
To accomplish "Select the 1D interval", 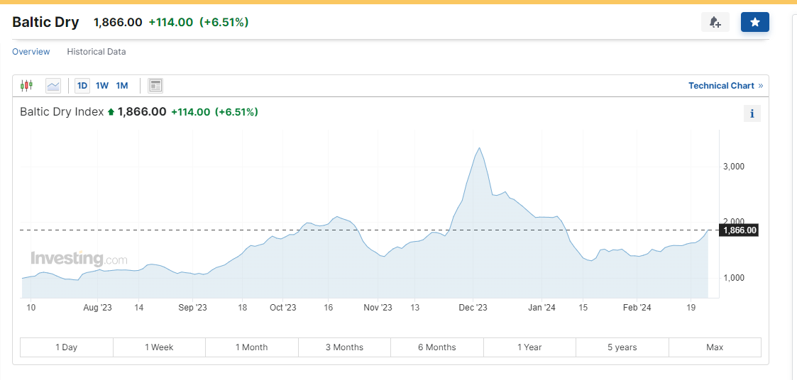I will coord(82,86).
